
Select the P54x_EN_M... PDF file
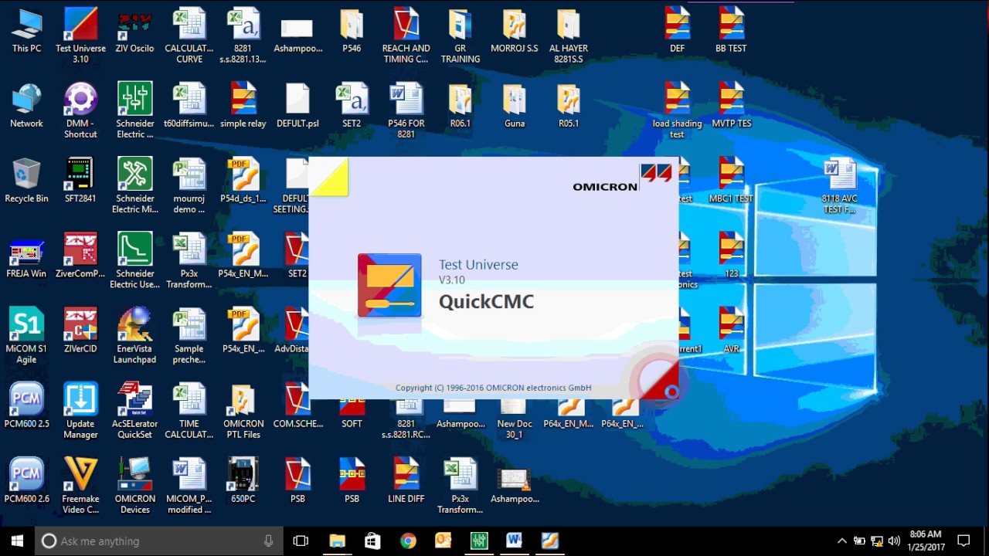(243, 256)
